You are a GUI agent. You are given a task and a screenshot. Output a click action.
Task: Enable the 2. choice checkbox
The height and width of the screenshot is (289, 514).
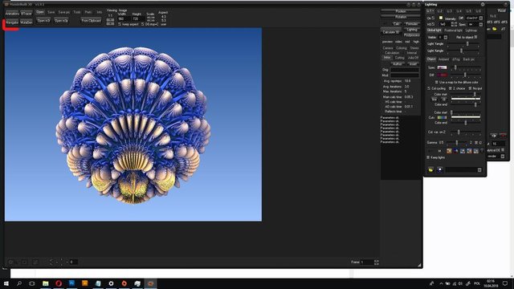[x=451, y=88]
